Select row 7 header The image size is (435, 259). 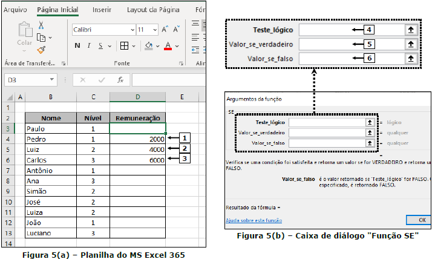(x=8, y=171)
